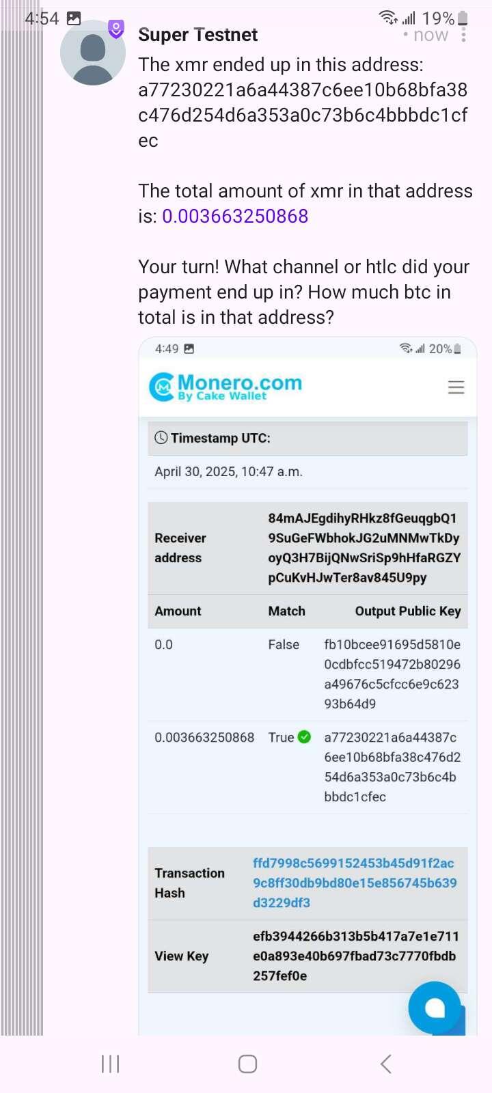Tap the battery indicator in status bar
Screen dimensions: 492x1093
463,18
